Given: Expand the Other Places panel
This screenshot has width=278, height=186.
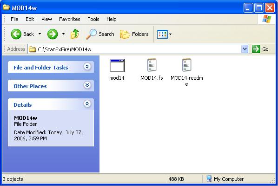Looking at the screenshot, I should [87, 85].
